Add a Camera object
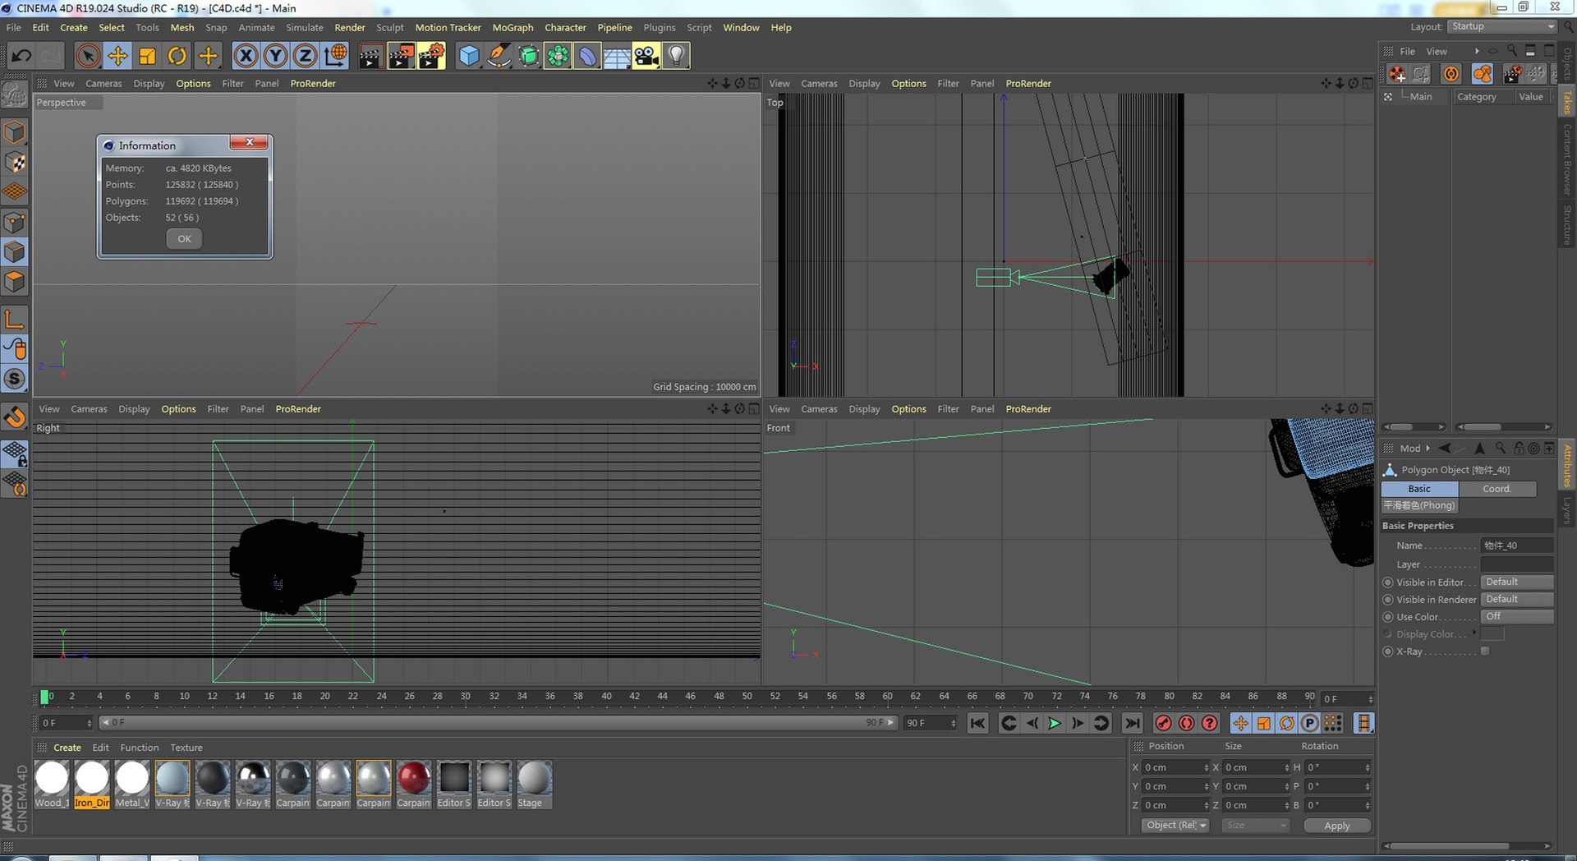 coord(646,56)
